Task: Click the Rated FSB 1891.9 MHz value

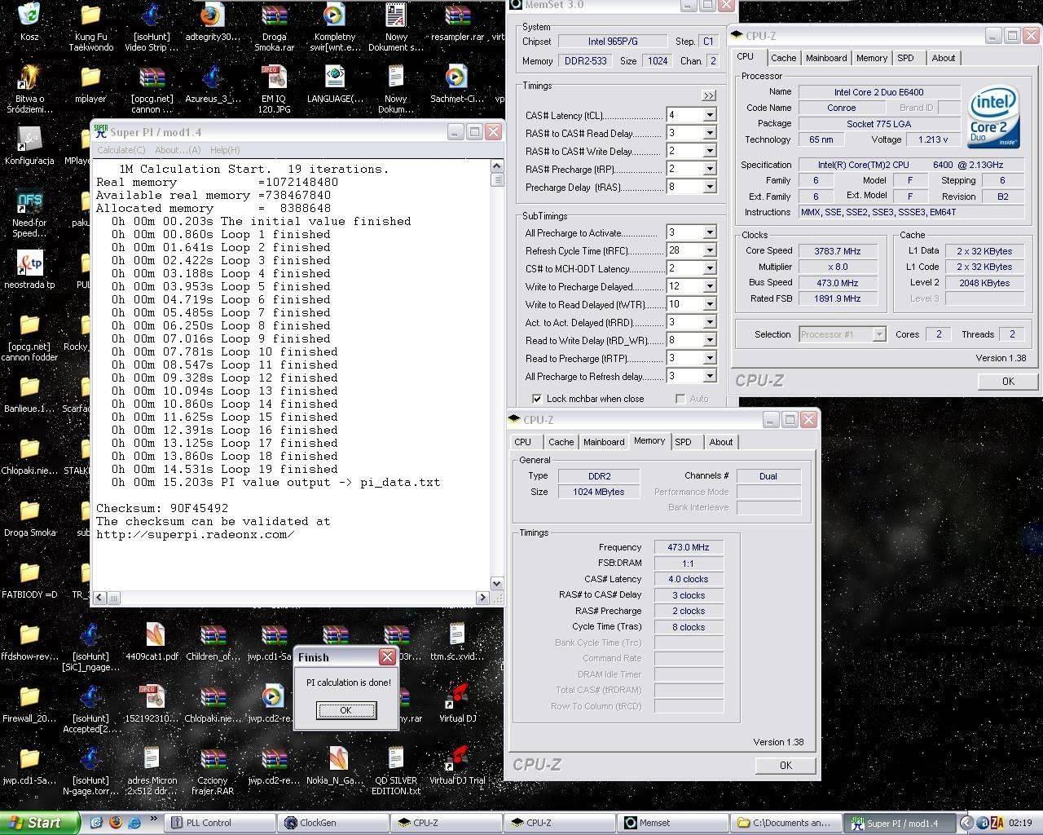Action: (x=838, y=298)
